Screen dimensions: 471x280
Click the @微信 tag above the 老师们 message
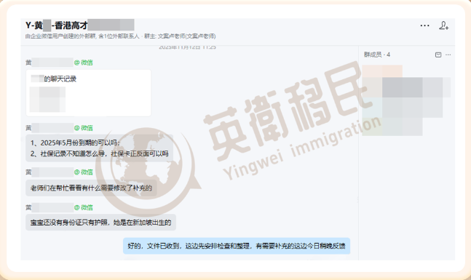[83, 172]
